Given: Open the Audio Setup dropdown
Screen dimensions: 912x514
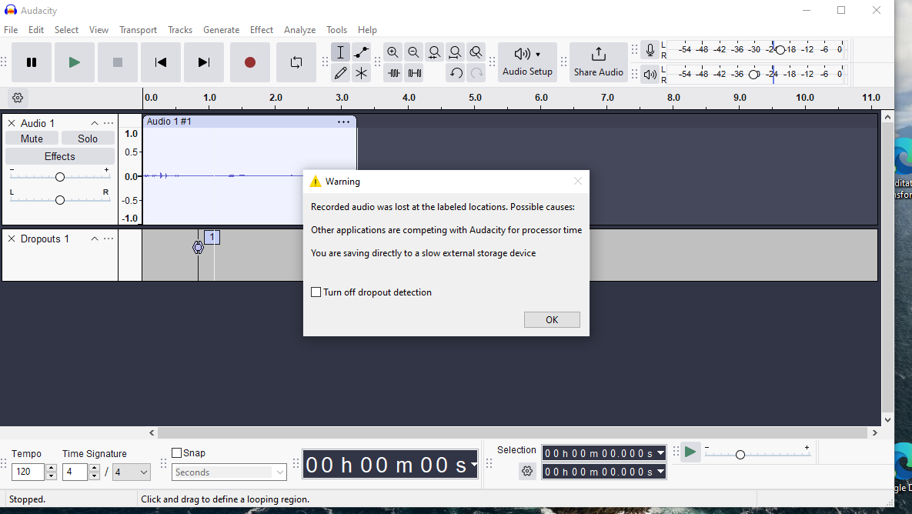Looking at the screenshot, I should click(x=527, y=62).
